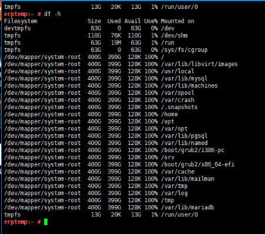Click the 'Mounted on' header text
This screenshot has width=265, height=234.
(177, 21)
